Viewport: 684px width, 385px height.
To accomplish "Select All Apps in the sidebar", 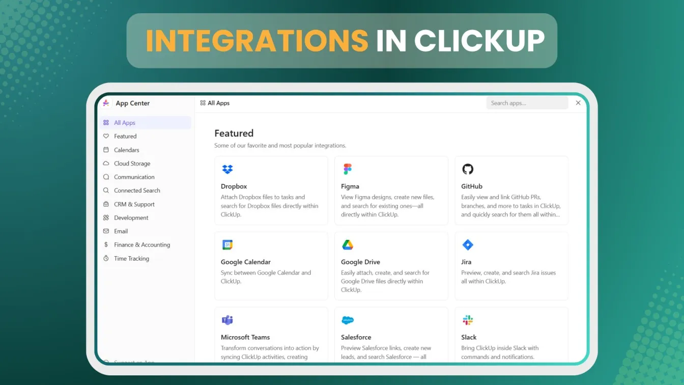I will 145,123.
